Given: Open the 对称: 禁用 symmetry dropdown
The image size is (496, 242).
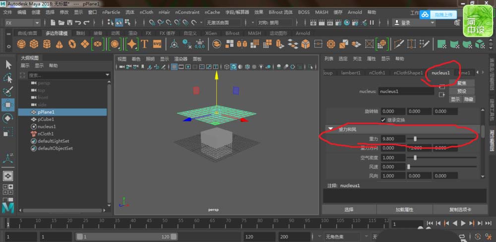Looking at the screenshot, I should tap(275, 23).
